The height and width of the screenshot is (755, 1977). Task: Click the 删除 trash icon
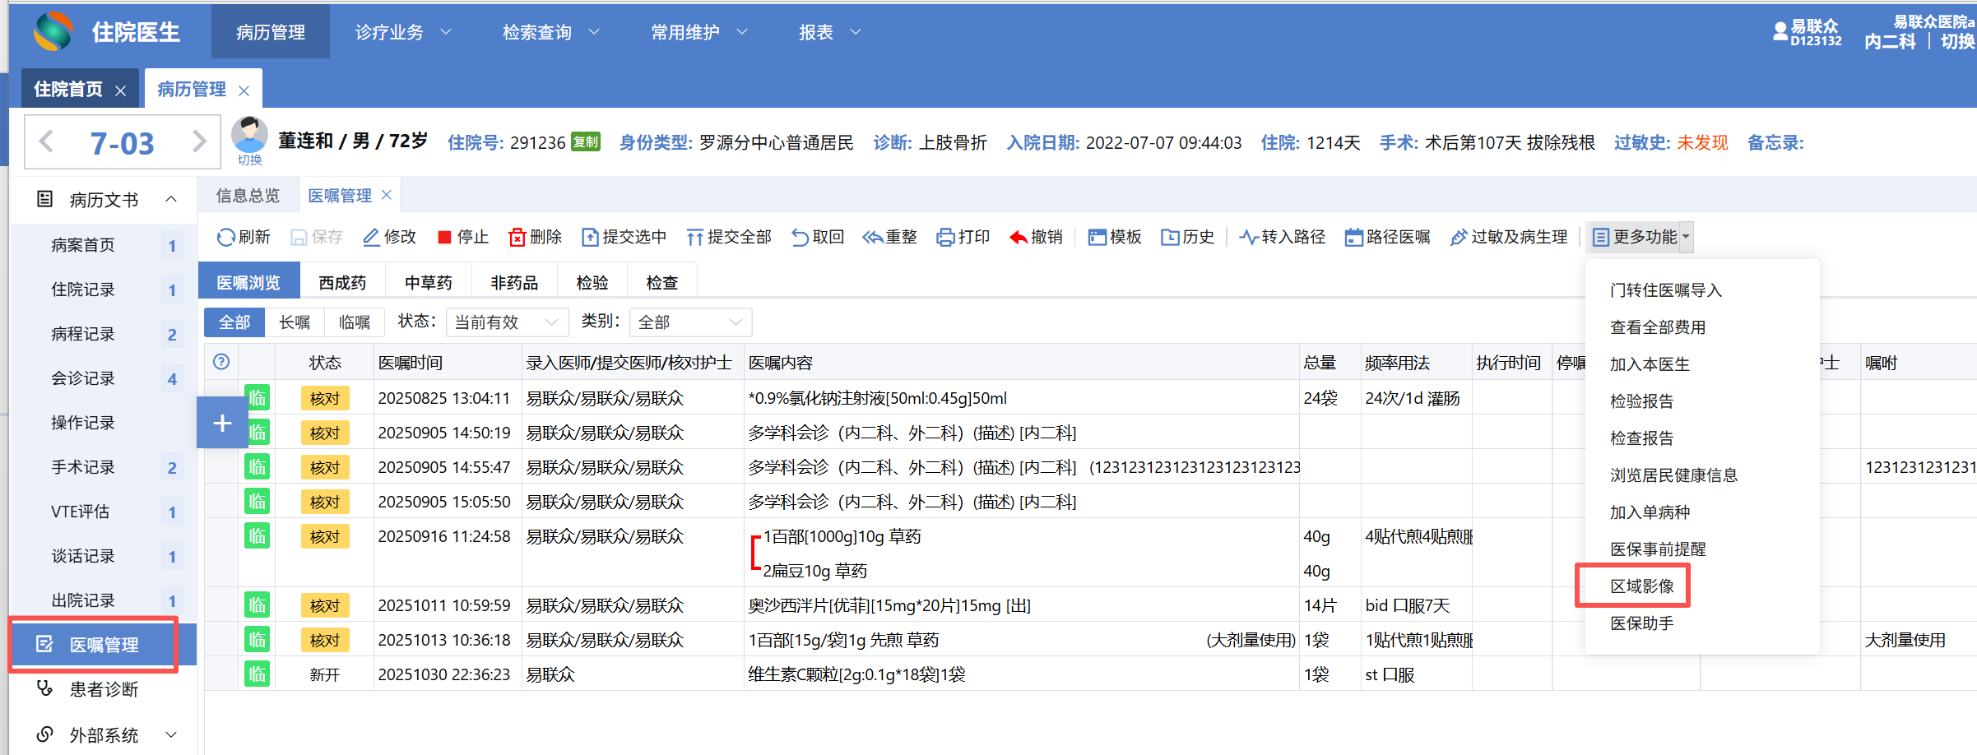(517, 238)
